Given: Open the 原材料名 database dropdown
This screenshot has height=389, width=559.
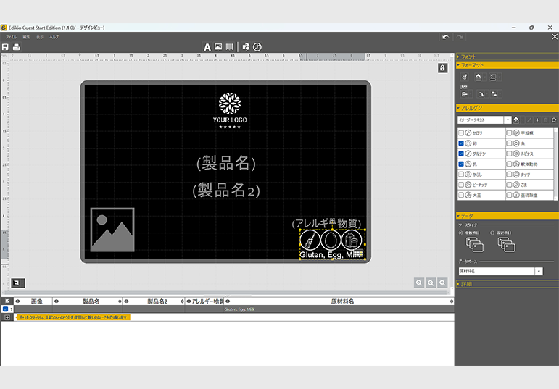Looking at the screenshot, I should pyautogui.click(x=539, y=271).
